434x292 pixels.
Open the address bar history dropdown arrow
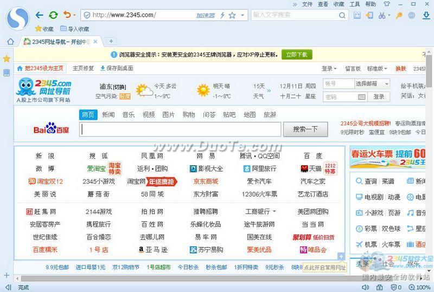(x=242, y=15)
